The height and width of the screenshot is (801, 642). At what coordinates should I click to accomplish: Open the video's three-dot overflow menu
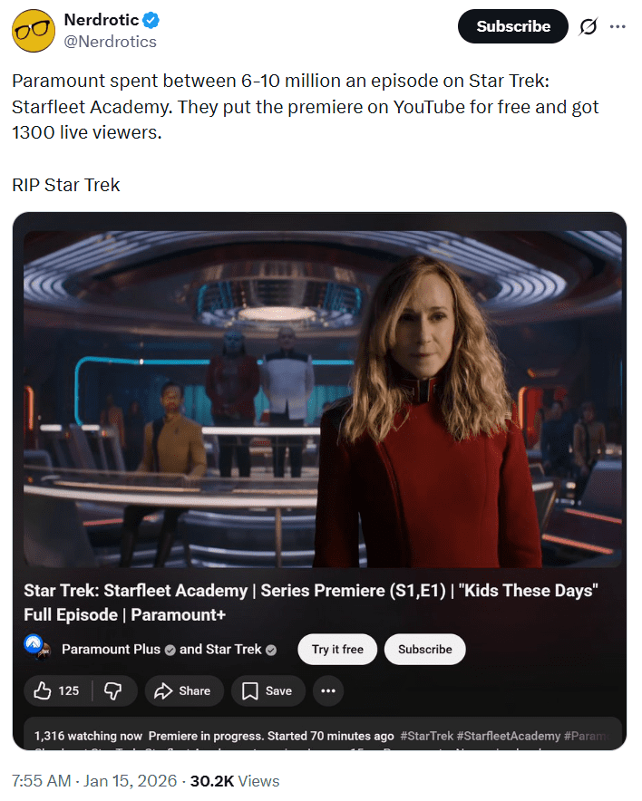click(327, 690)
